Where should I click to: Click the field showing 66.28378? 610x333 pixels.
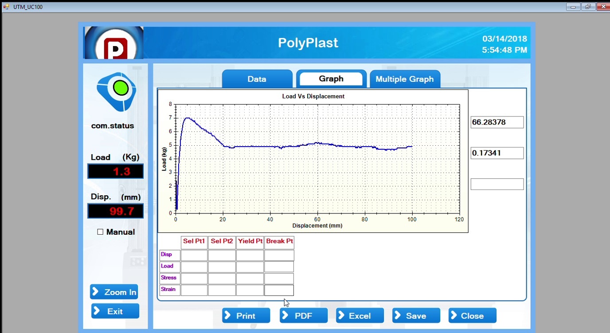(x=497, y=122)
